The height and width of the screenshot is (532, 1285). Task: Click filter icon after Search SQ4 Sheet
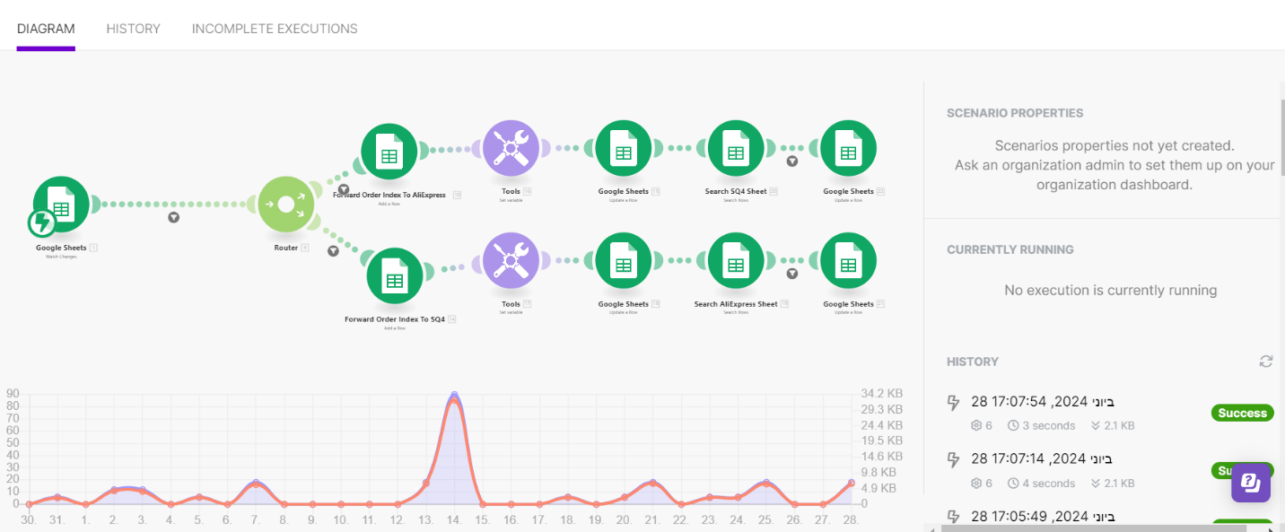pyautogui.click(x=792, y=161)
